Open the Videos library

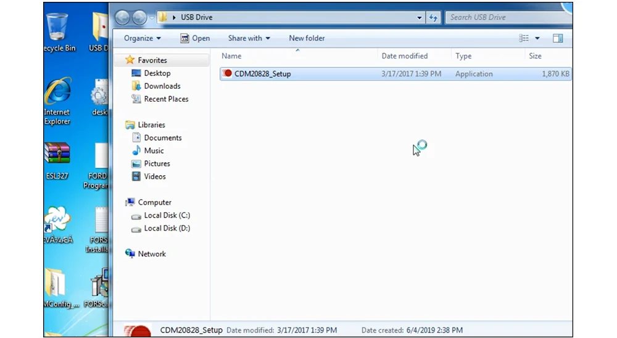[x=155, y=176]
